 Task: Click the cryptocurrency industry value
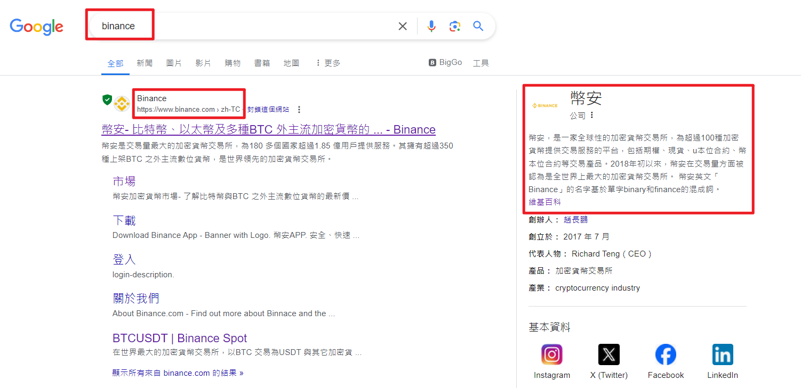[598, 288]
